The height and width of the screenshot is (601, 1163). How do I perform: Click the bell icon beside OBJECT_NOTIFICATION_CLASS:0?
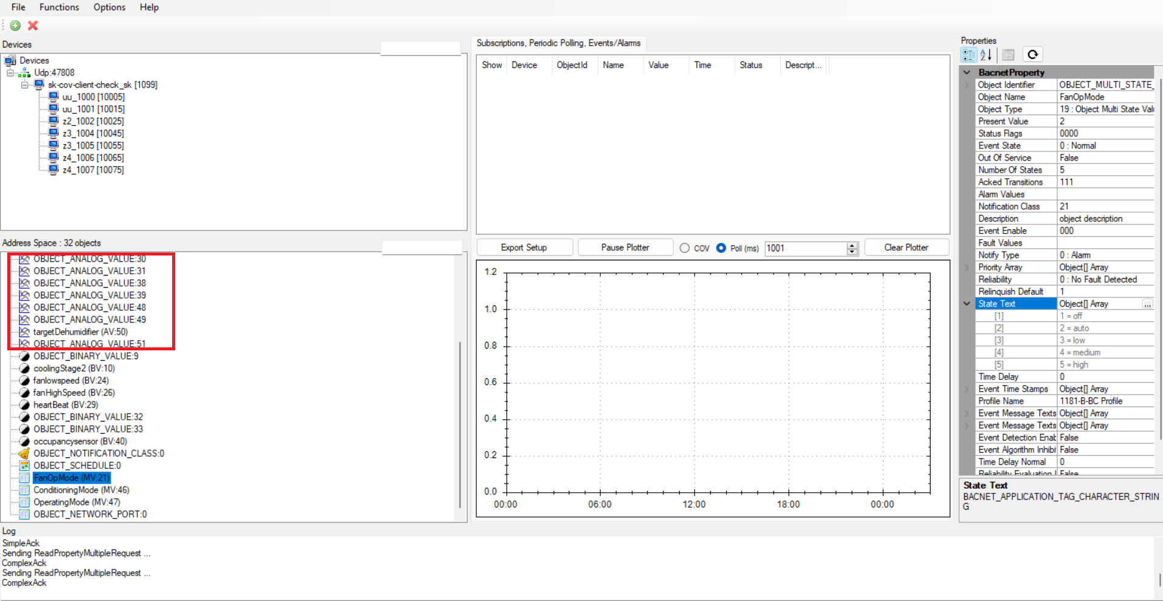24,453
